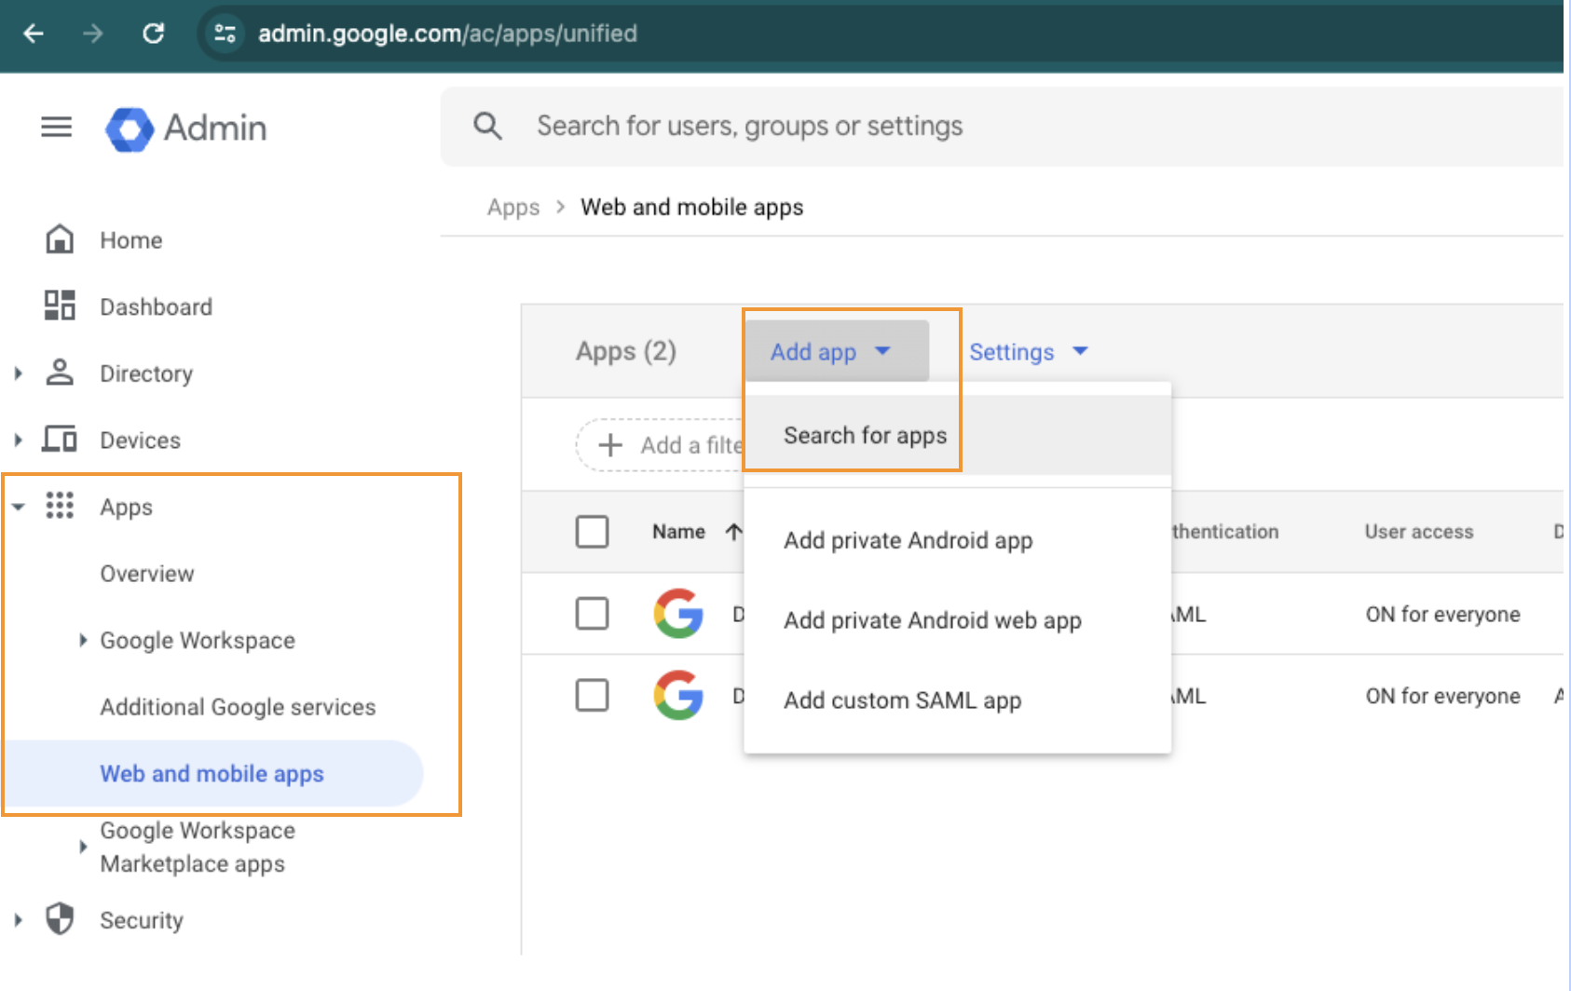
Task: Open the hamburger main menu
Action: tap(57, 127)
